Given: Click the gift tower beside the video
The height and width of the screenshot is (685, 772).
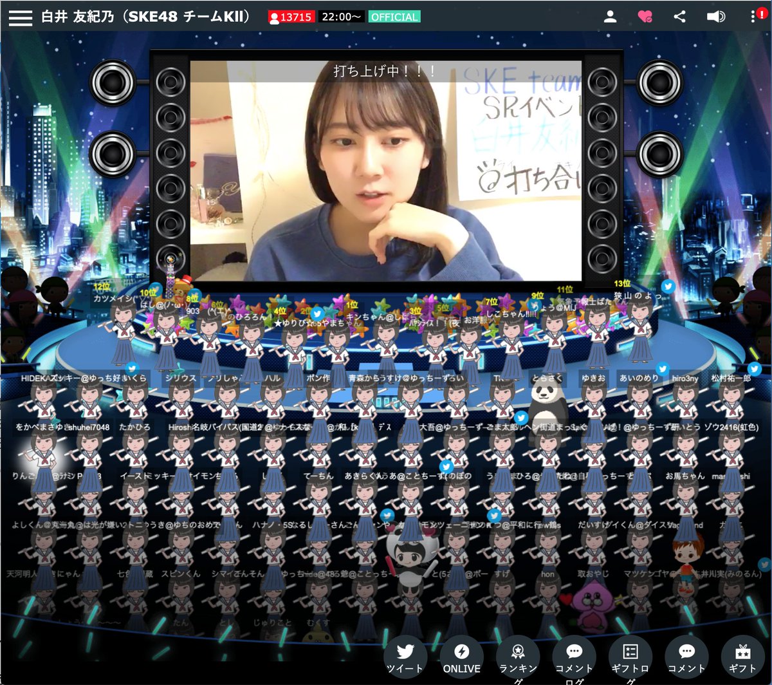Looking at the screenshot, I should coord(171,277).
